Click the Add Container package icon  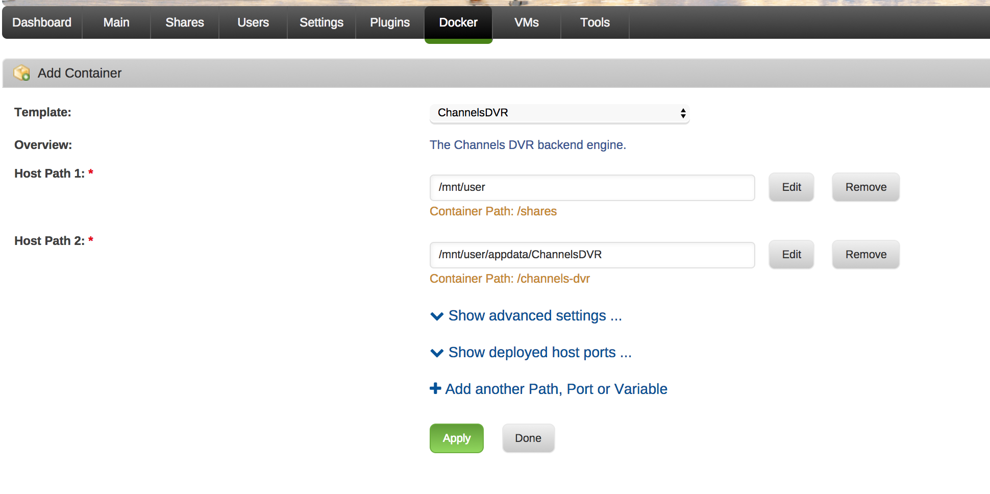click(x=21, y=73)
